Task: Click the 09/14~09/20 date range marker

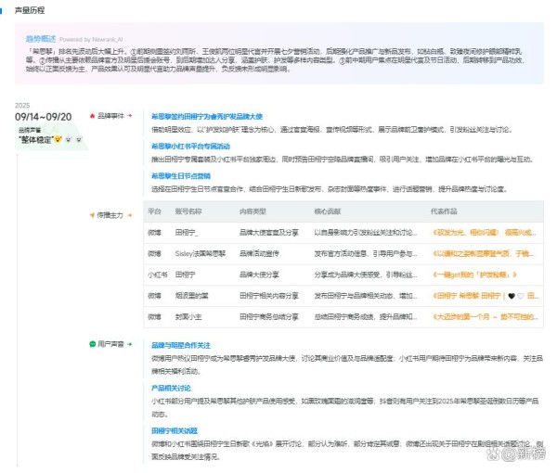Action: 43,117
